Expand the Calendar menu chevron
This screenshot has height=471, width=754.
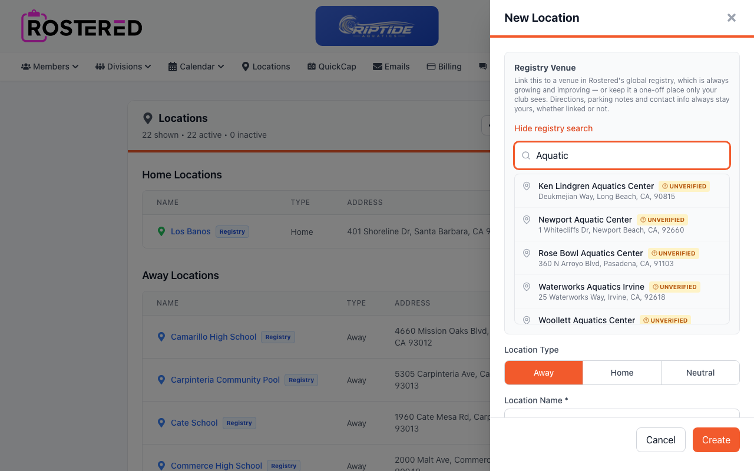tap(221, 67)
